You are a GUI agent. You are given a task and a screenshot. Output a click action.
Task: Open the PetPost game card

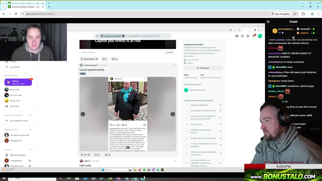pyautogui.click(x=18, y=82)
